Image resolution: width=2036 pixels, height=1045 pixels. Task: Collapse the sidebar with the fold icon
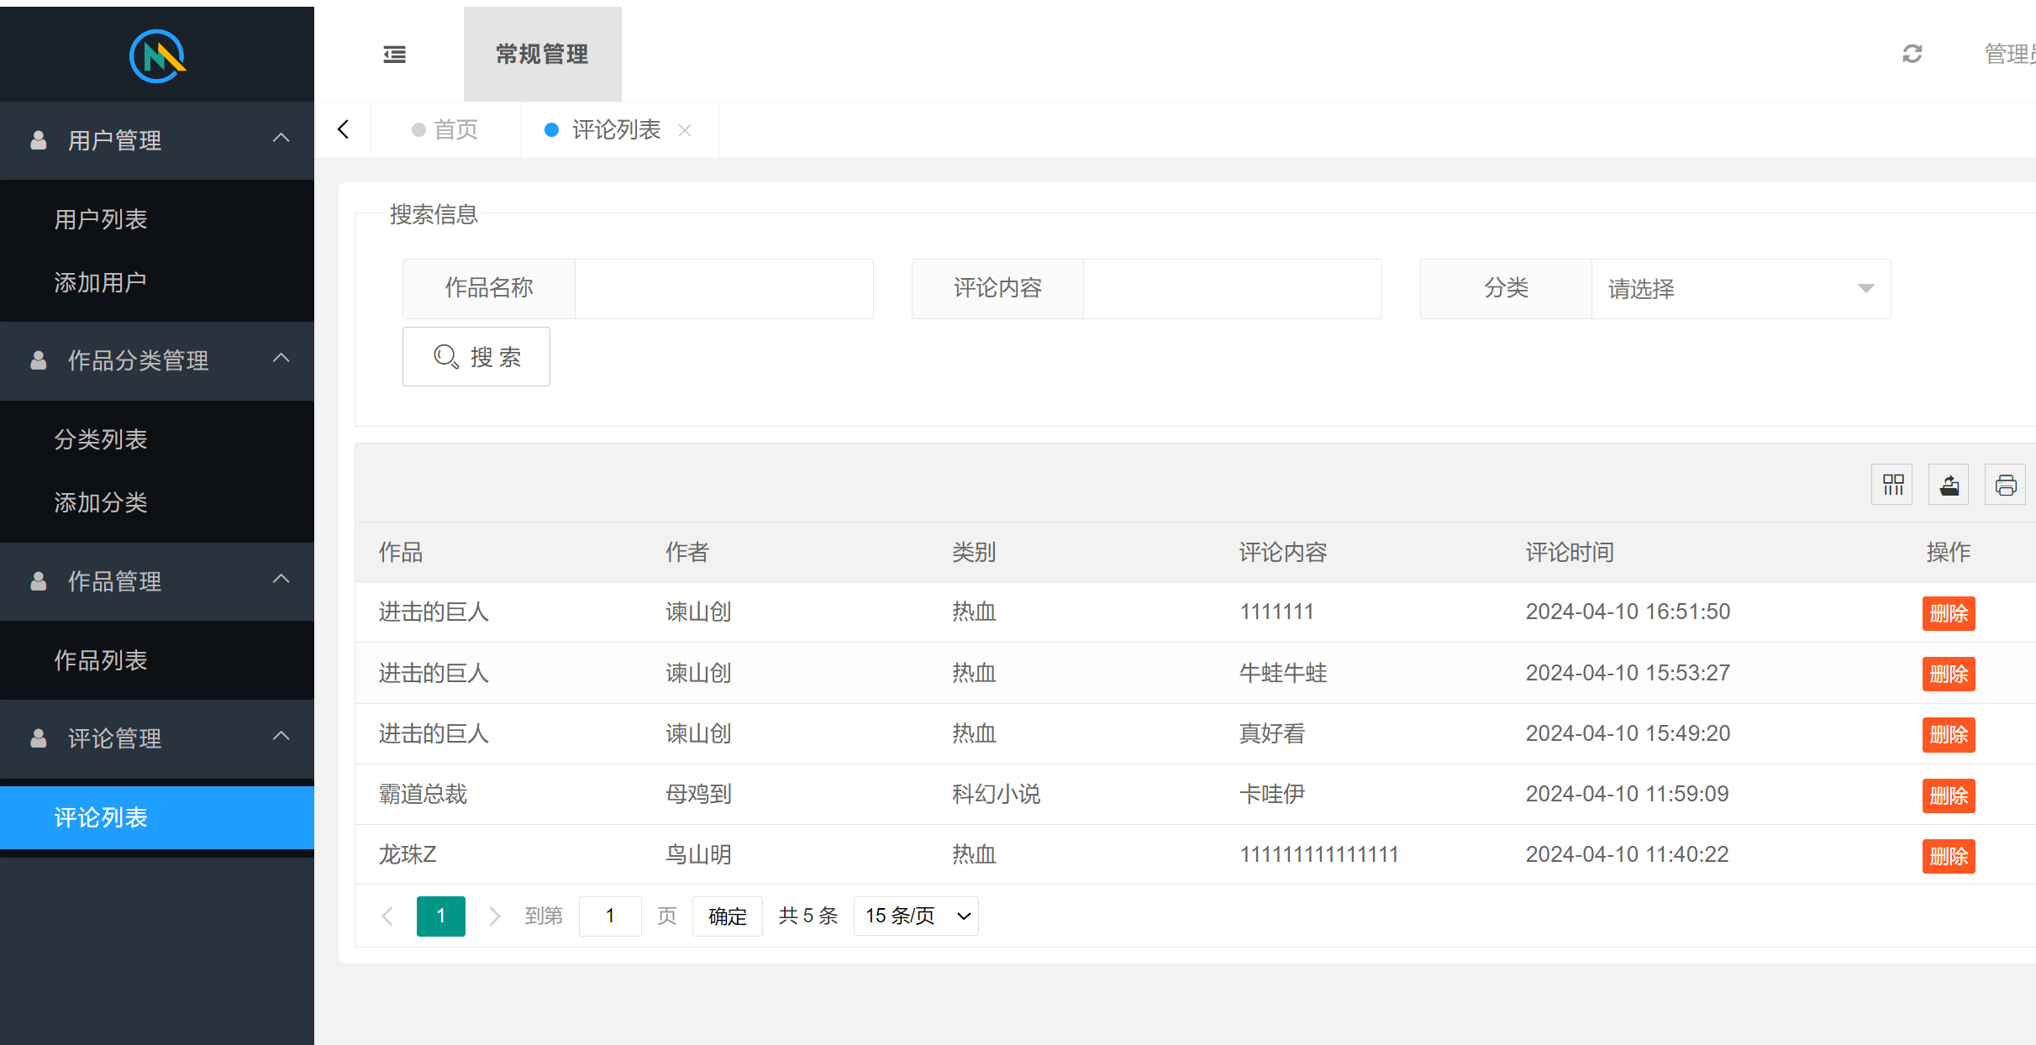(394, 54)
